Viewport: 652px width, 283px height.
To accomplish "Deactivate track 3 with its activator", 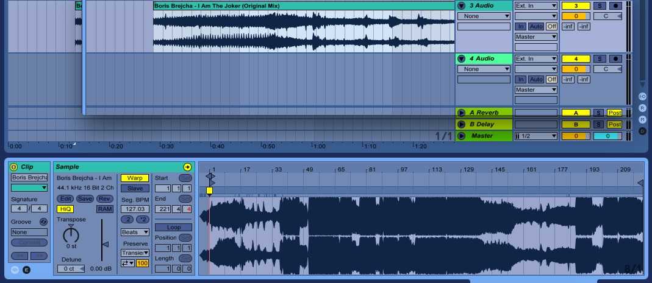I will [x=576, y=6].
